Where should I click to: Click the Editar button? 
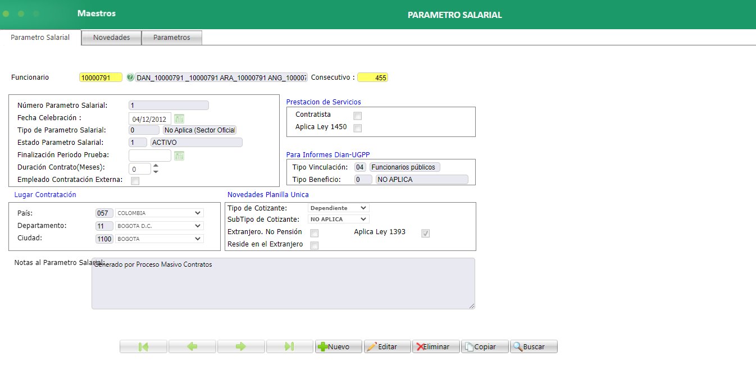coord(388,346)
